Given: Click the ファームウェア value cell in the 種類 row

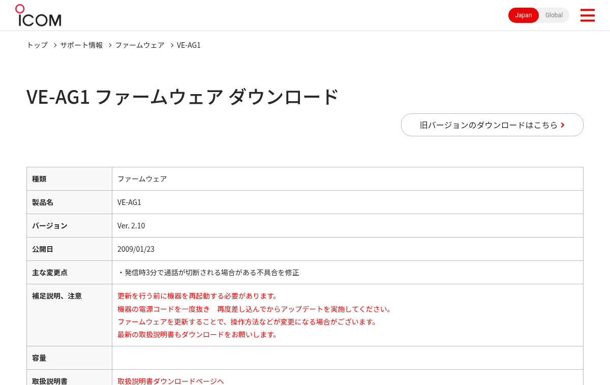Looking at the screenshot, I should 348,179.
